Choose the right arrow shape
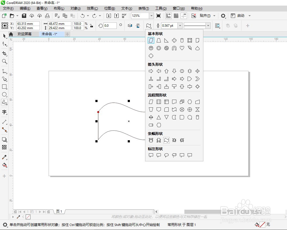Screen dimensions: 287x230 [151, 71]
